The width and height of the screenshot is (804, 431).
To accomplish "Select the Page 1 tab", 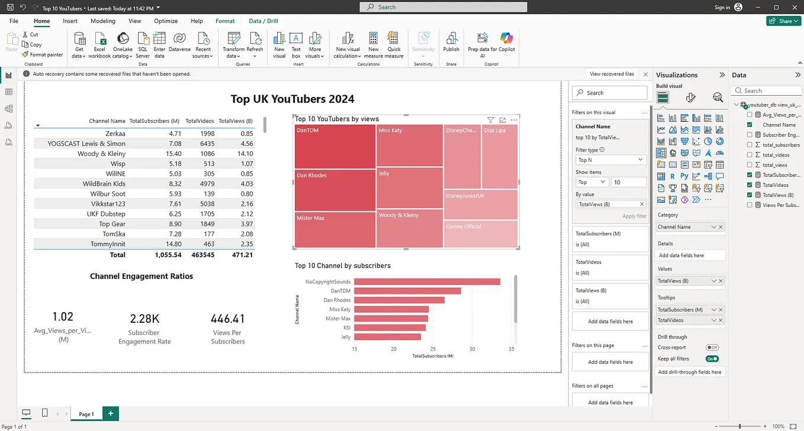I will tap(86, 414).
